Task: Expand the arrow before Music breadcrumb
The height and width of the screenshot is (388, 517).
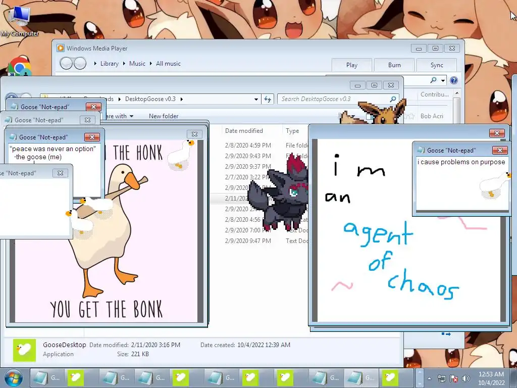Action: click(x=124, y=63)
